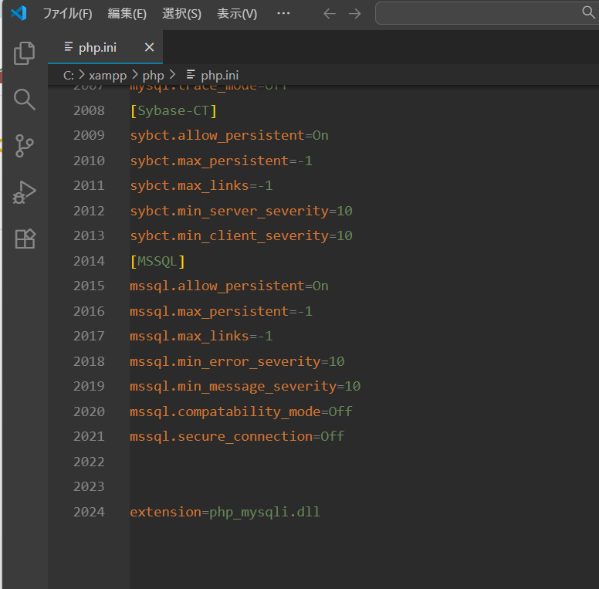
Task: Open the Source Control view
Action: tap(25, 145)
